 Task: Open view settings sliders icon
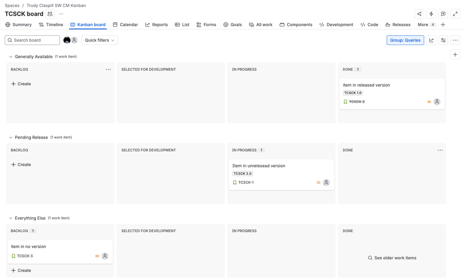click(443, 40)
